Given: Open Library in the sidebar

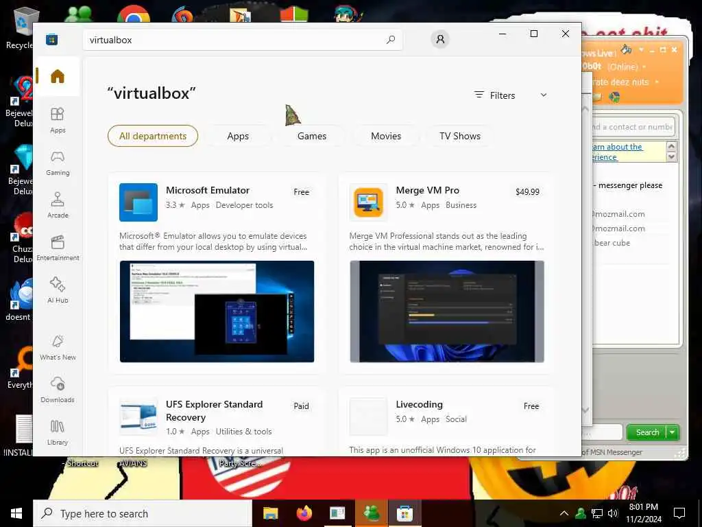Looking at the screenshot, I should pos(58,432).
